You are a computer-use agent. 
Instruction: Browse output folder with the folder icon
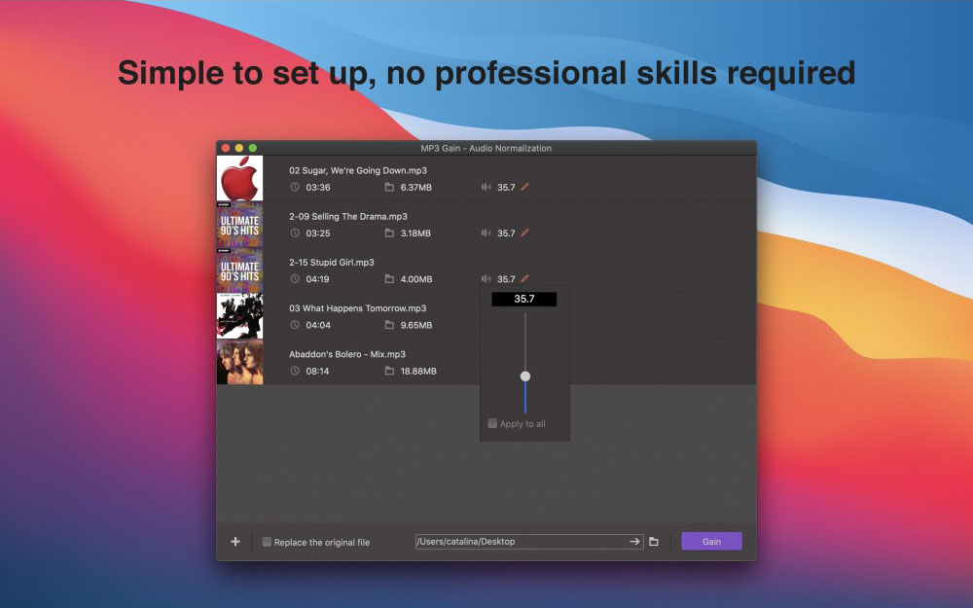tap(654, 542)
